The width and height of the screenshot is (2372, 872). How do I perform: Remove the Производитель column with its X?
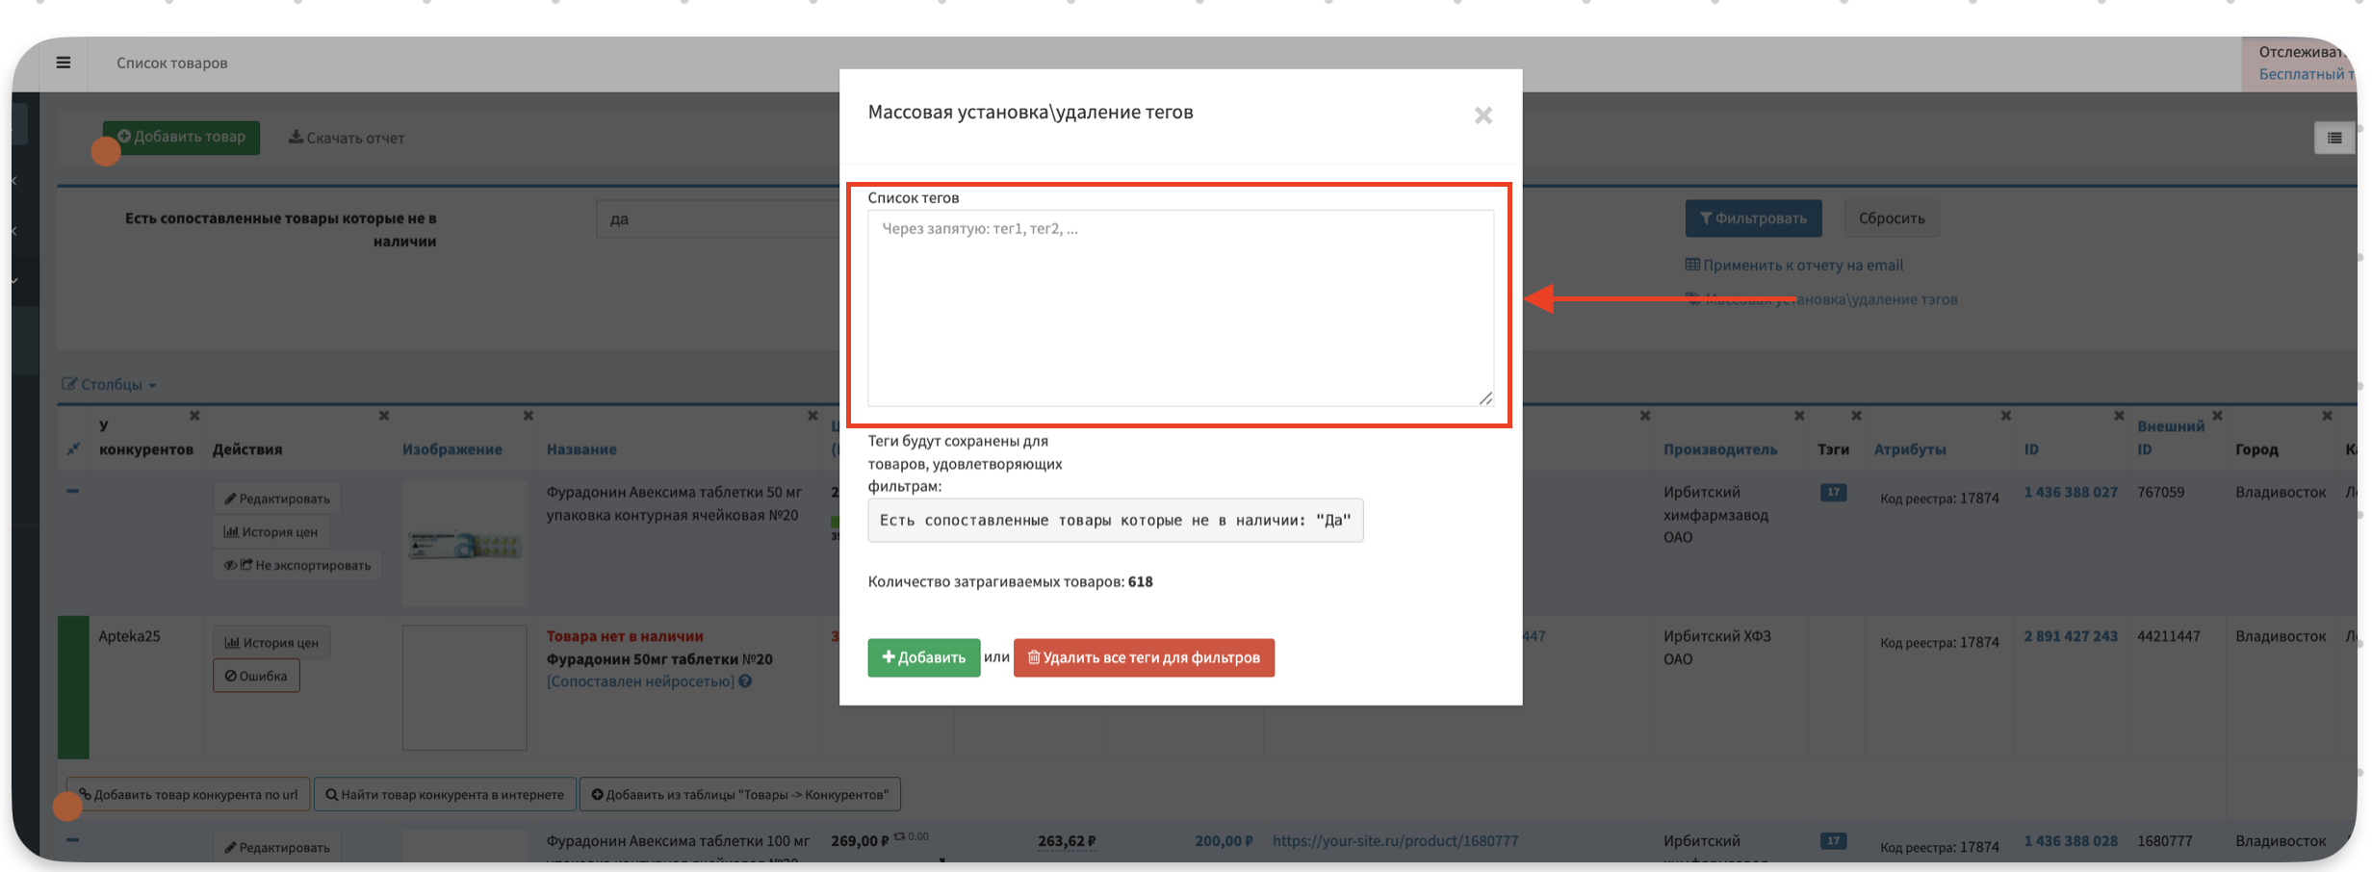(1798, 416)
